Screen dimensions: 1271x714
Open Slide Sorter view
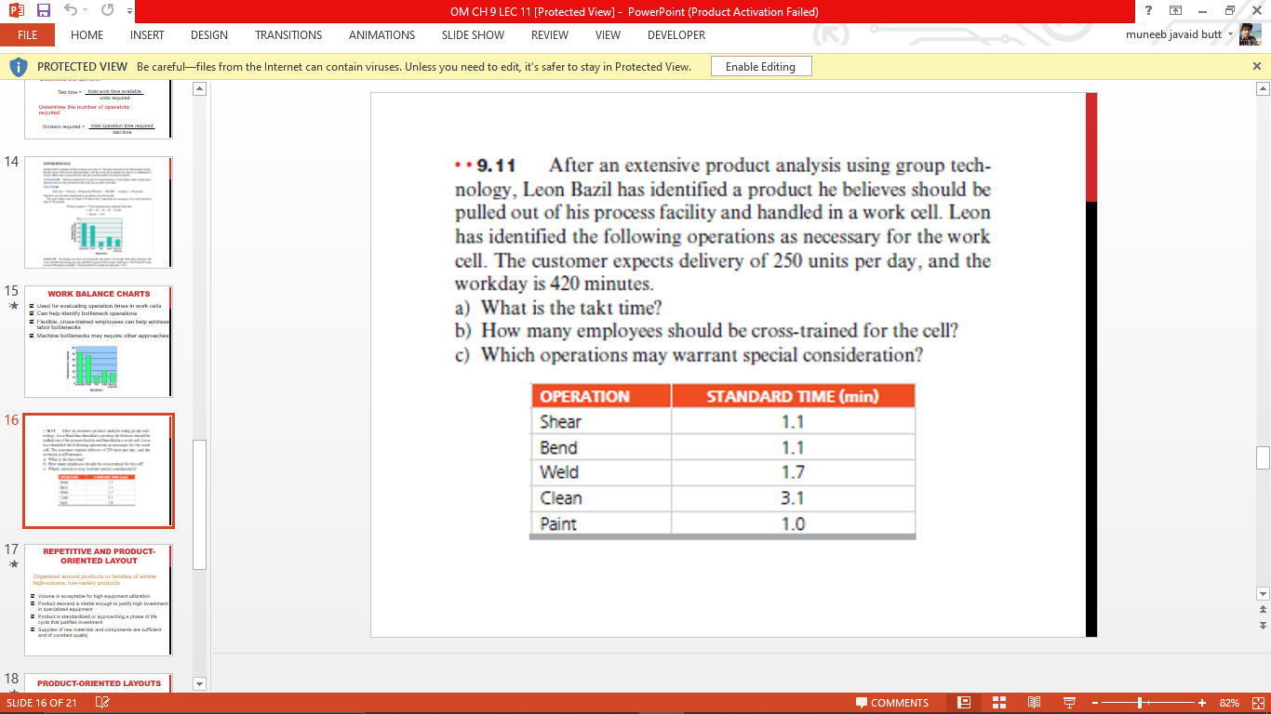(x=997, y=702)
